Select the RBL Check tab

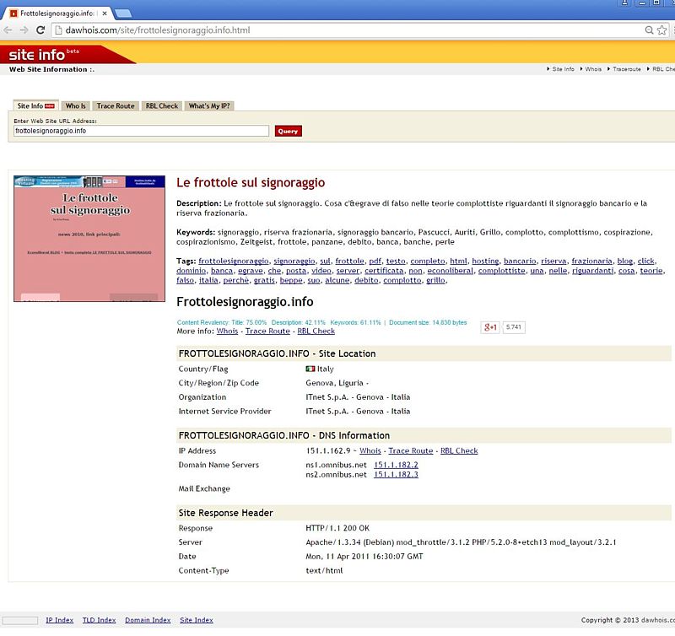click(x=161, y=106)
